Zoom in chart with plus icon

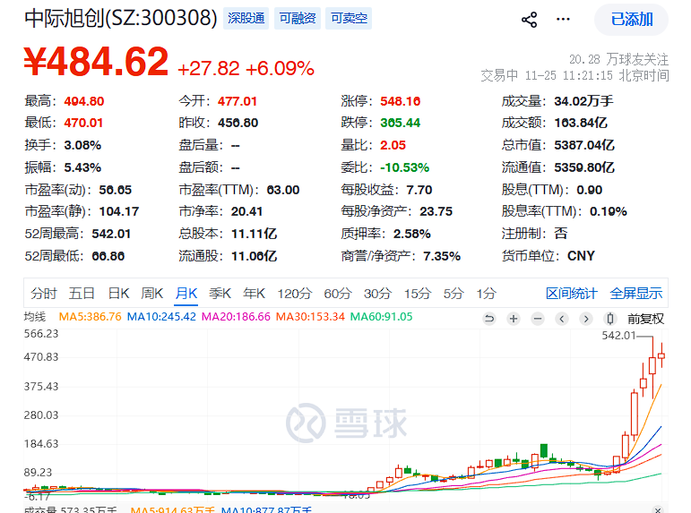(514, 319)
